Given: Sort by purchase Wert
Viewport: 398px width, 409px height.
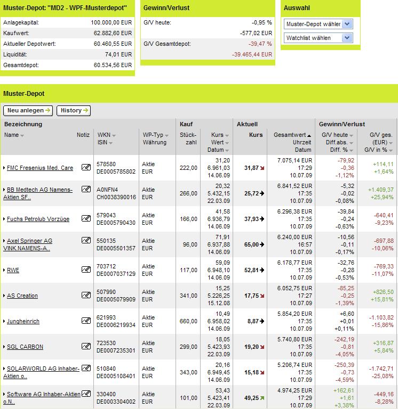Looking at the screenshot, I should (x=220, y=142).
